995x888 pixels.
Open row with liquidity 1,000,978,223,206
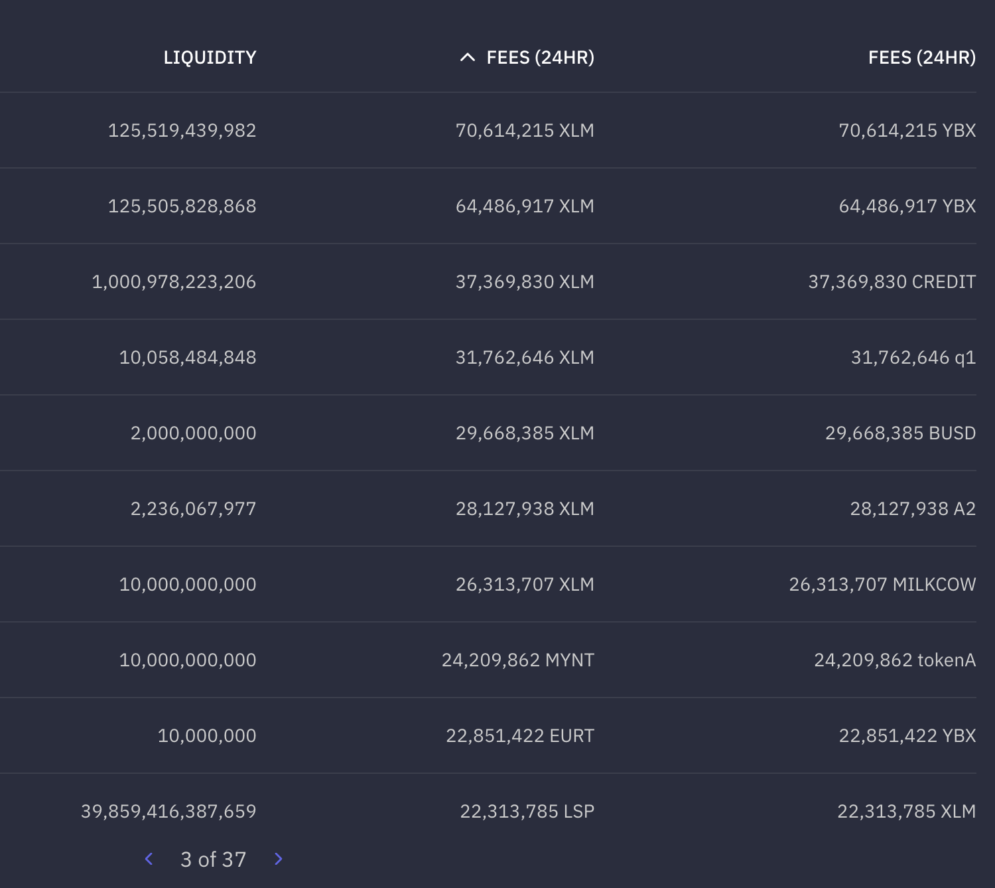[488, 281]
